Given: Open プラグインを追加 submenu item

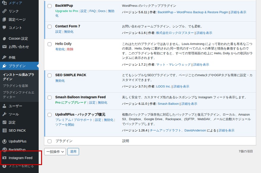Looking at the screenshot, I should 15,86.
